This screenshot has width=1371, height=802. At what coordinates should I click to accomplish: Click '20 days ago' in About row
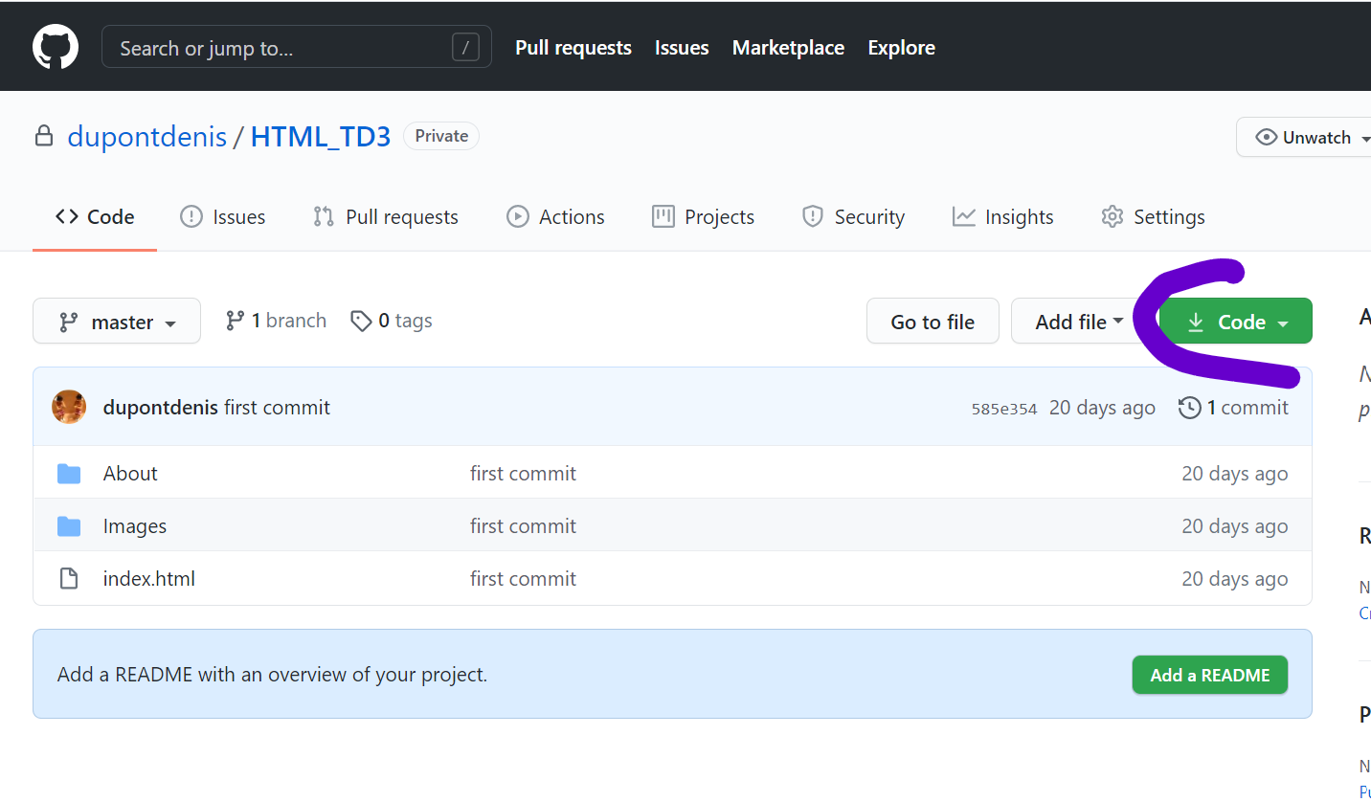click(1235, 474)
